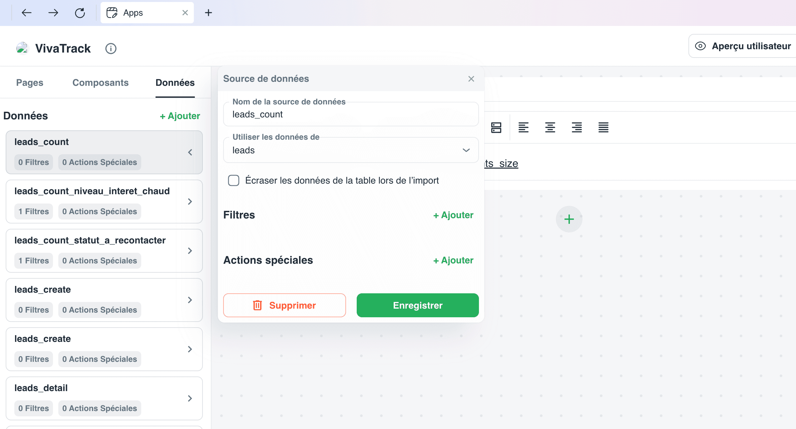Go back with the browser back arrow
796x429 pixels.
26,13
